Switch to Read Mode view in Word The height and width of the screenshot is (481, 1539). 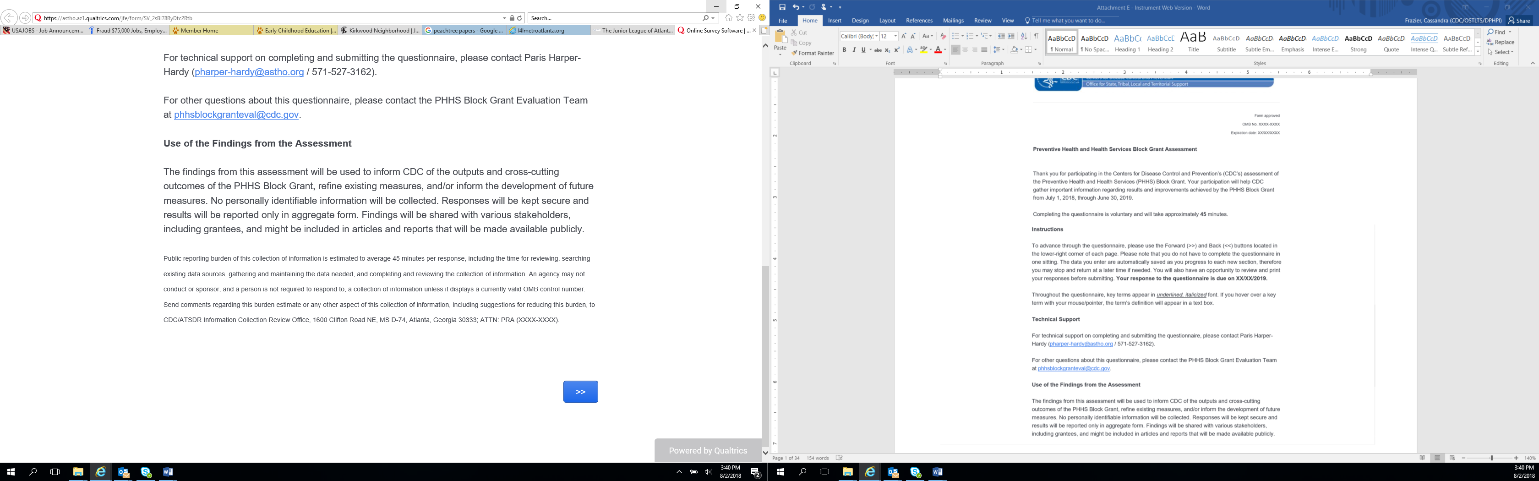pyautogui.click(x=1423, y=458)
